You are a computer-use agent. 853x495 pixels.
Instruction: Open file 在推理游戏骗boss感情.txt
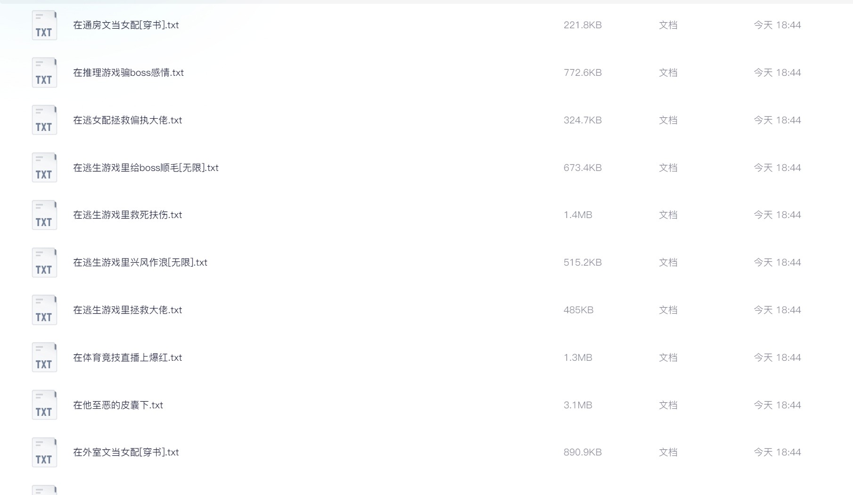tap(128, 73)
